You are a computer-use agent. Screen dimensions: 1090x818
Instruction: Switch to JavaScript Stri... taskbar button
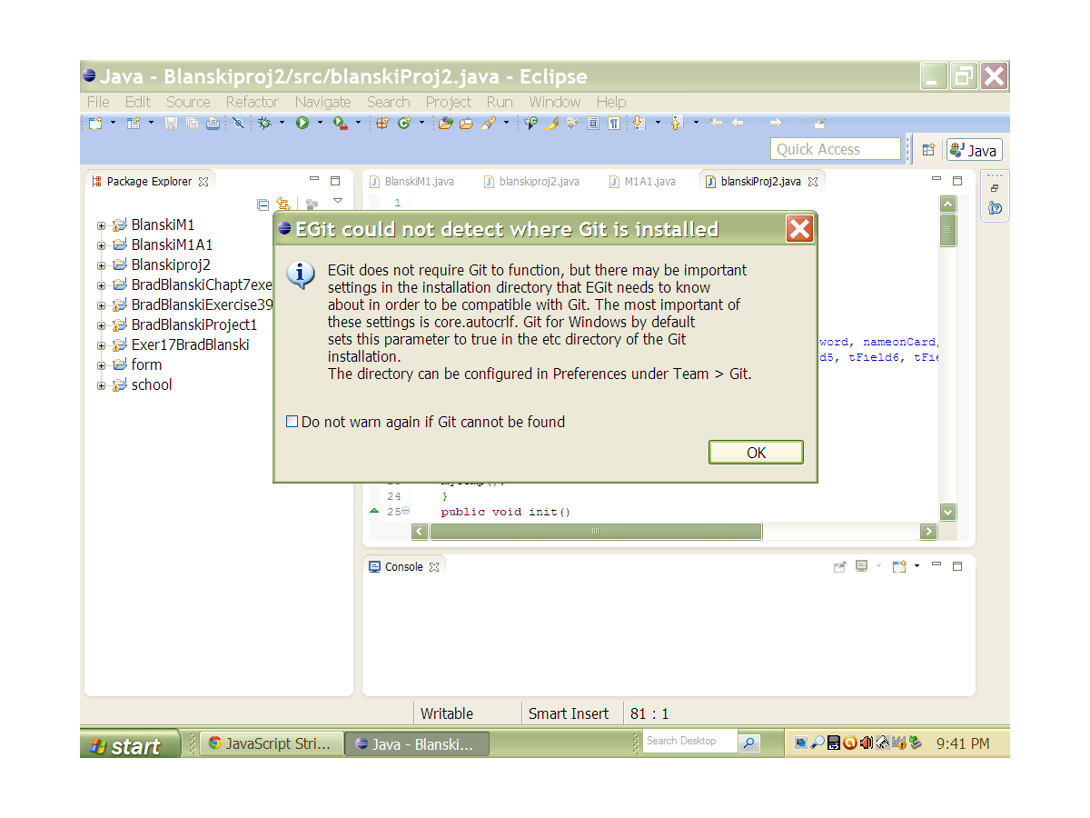272,743
